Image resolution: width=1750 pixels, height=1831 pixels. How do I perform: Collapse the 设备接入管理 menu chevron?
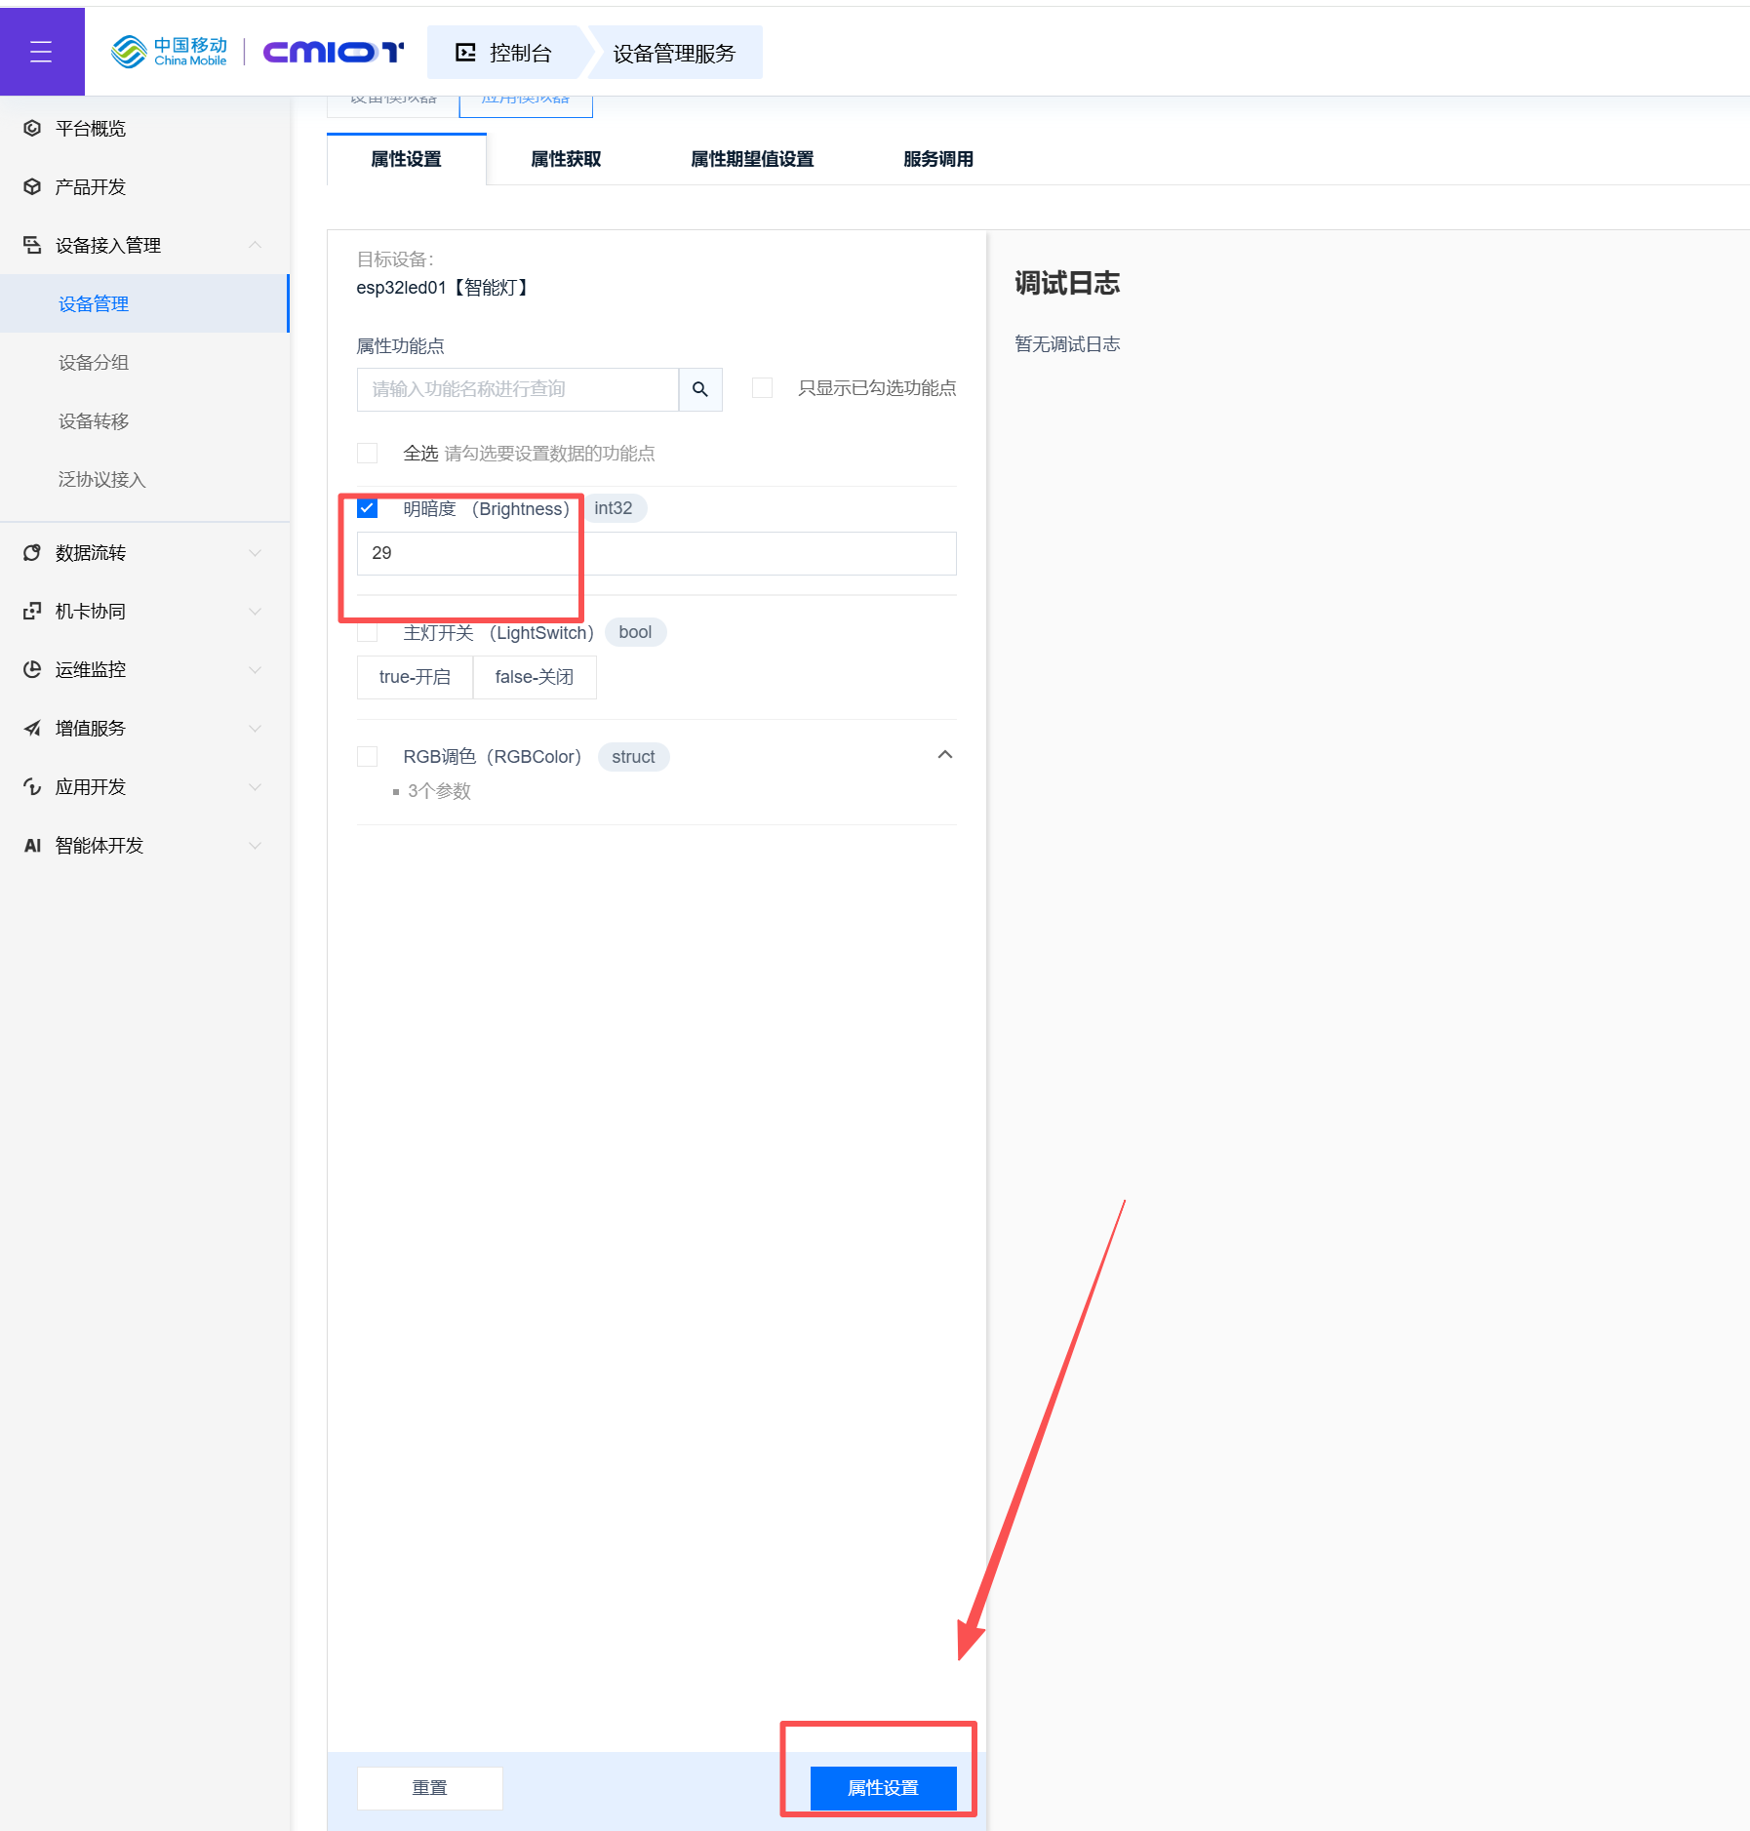[x=255, y=245]
